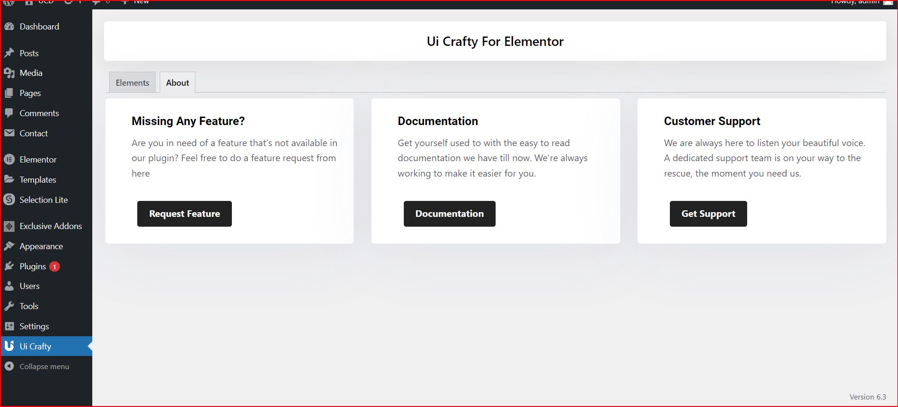Viewport: 898px width, 407px height.
Task: Click the Media library icon
Action: pos(9,73)
